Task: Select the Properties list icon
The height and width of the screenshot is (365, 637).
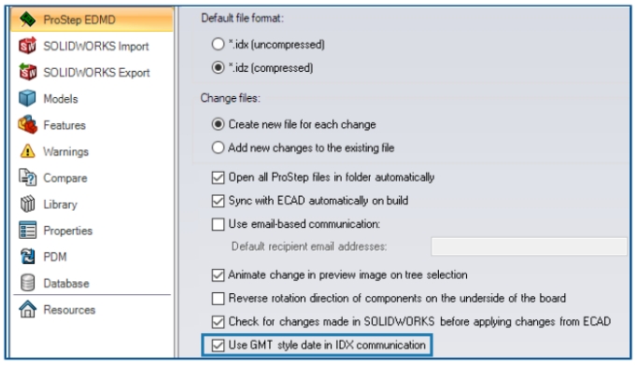Action: 28,231
